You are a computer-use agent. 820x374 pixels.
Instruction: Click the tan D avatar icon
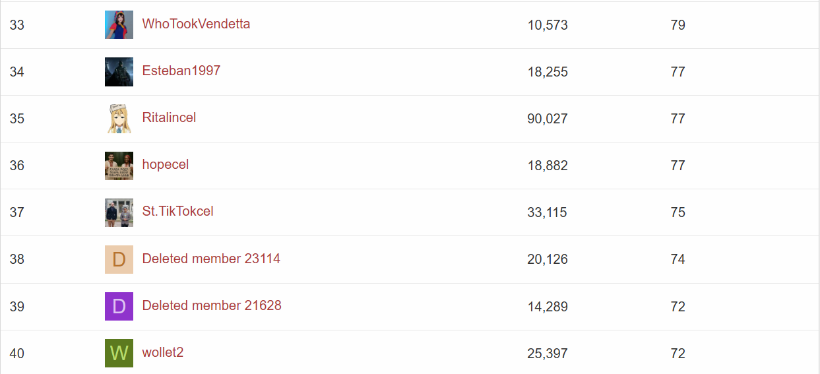coord(119,259)
